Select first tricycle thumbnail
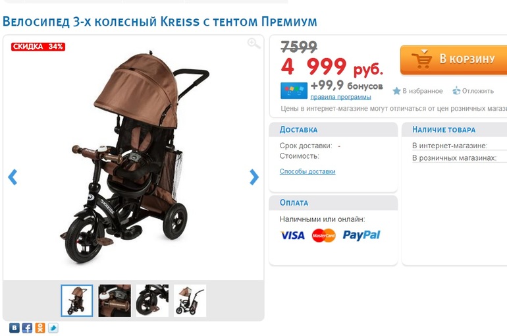Viewport: 507px width, 336px height. point(77,300)
